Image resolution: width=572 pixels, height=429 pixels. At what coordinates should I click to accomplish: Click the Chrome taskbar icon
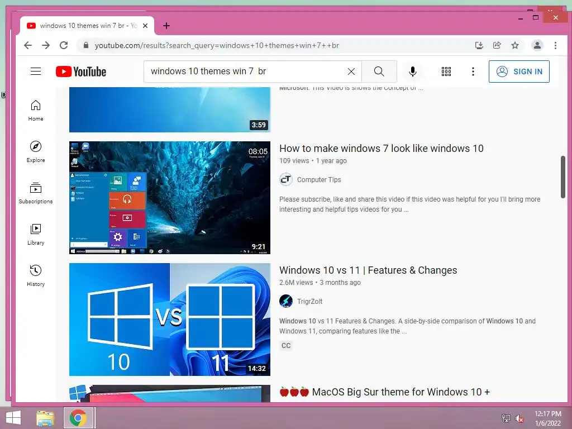click(x=78, y=418)
